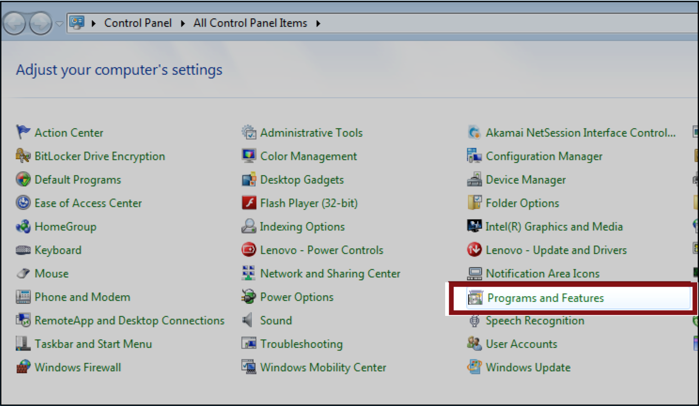The width and height of the screenshot is (699, 406).
Task: Open the Action Center link
Action: pos(69,133)
